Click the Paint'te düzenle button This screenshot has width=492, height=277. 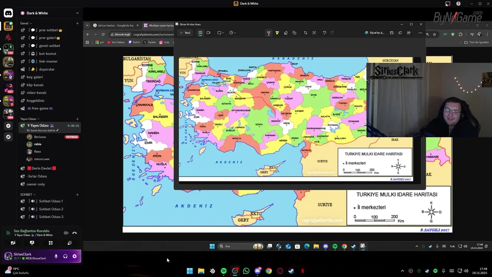374,33
